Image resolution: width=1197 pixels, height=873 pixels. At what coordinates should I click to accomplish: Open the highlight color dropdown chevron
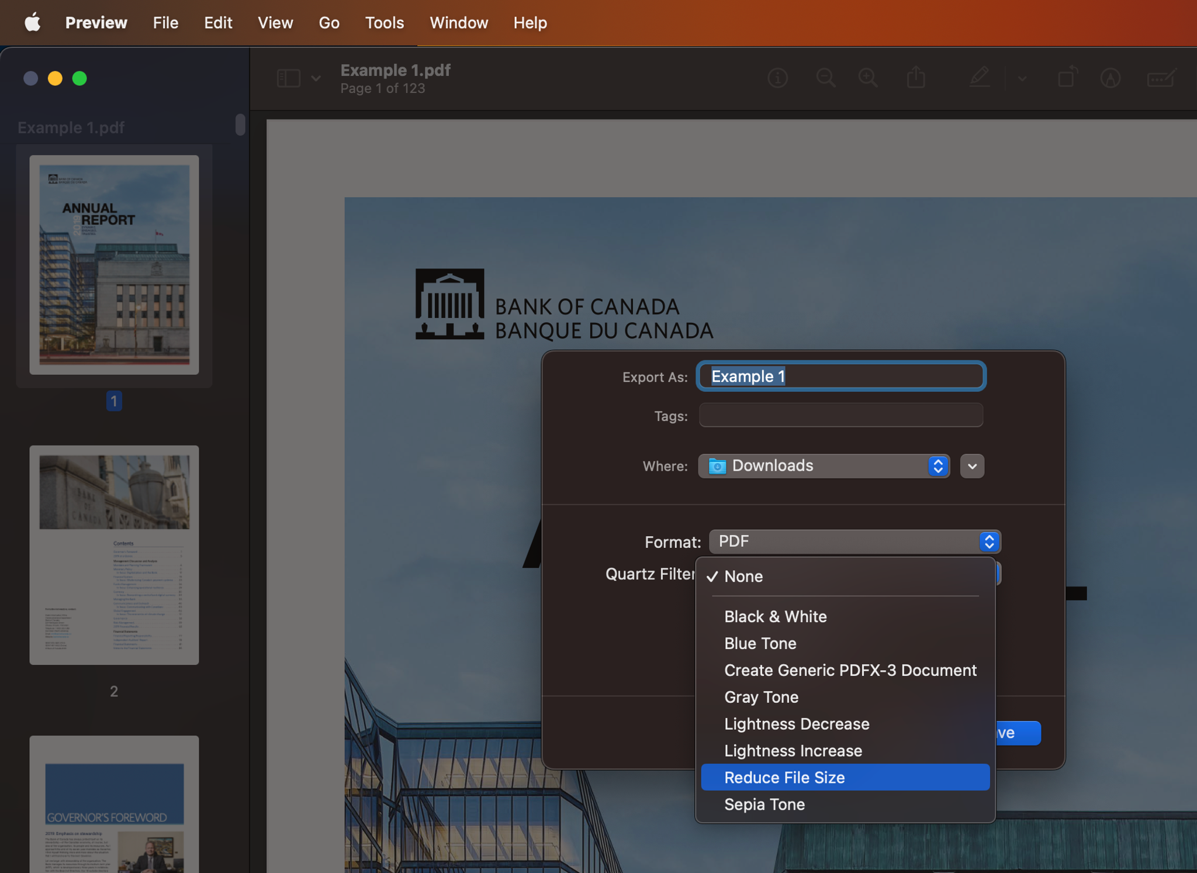[1022, 78]
